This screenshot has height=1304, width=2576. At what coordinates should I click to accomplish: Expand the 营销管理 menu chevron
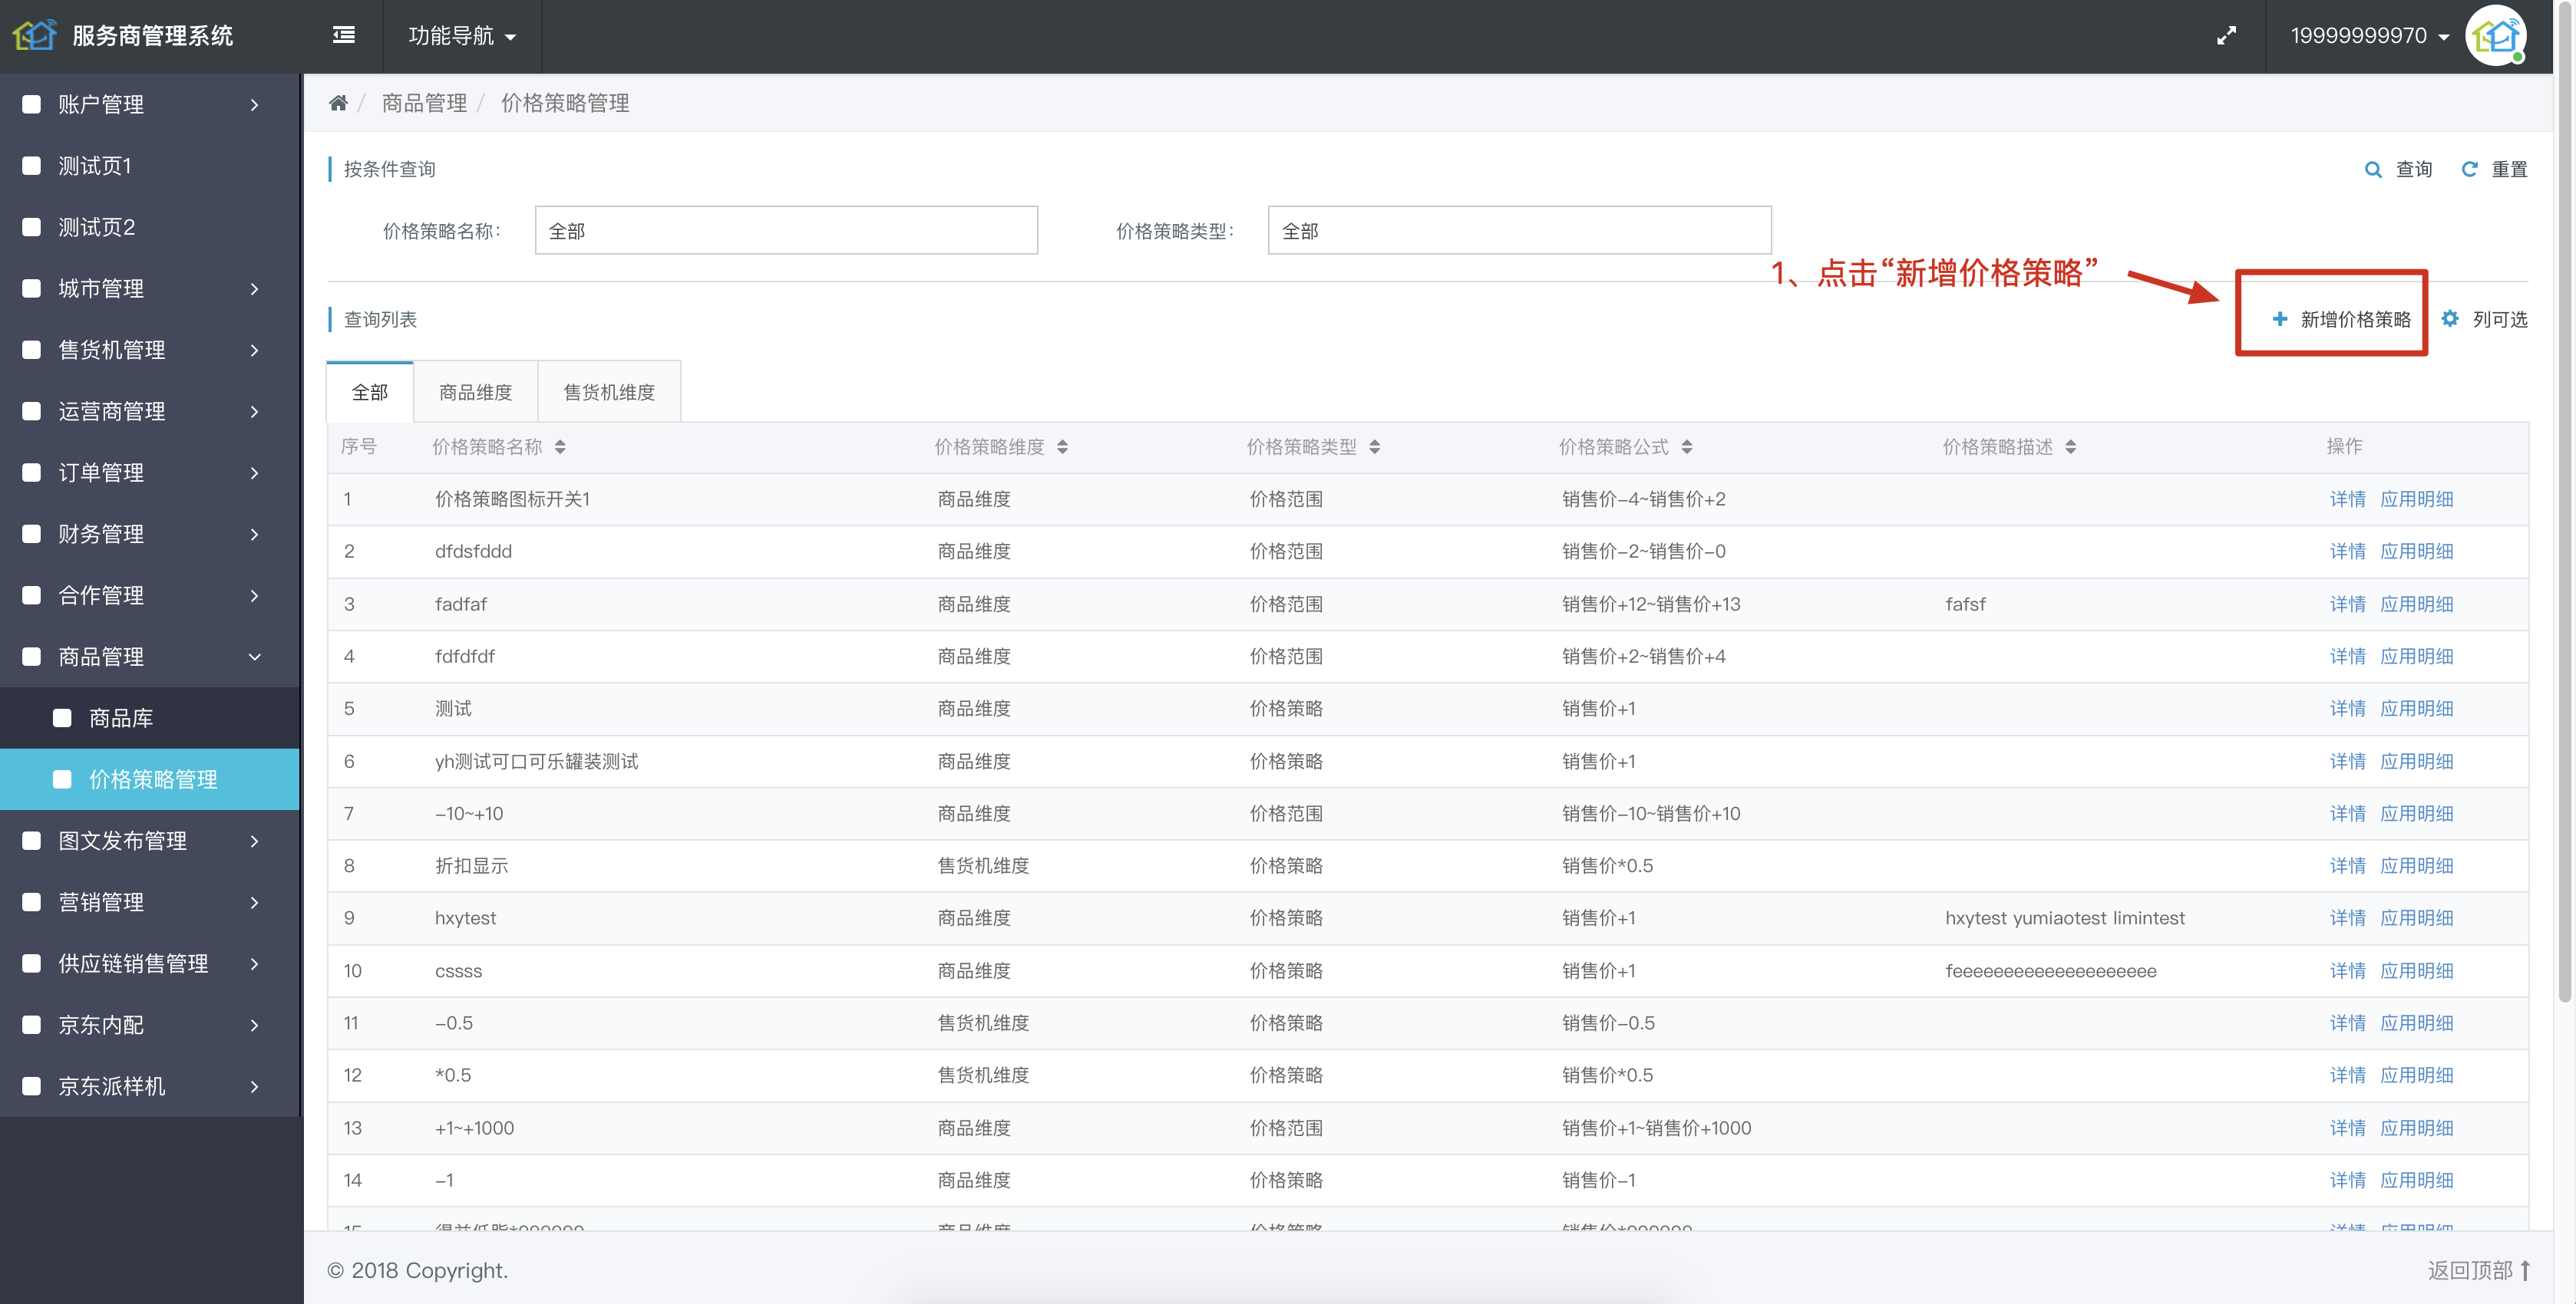254,902
